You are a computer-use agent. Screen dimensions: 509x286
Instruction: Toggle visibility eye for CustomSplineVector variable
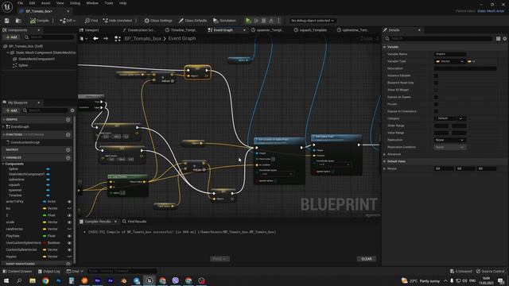pyautogui.click(x=69, y=249)
